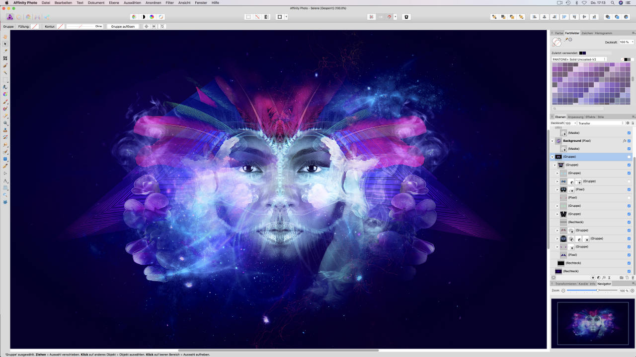This screenshot has width=636, height=357.
Task: Click the boolean Add operation icon
Action: pos(608,17)
